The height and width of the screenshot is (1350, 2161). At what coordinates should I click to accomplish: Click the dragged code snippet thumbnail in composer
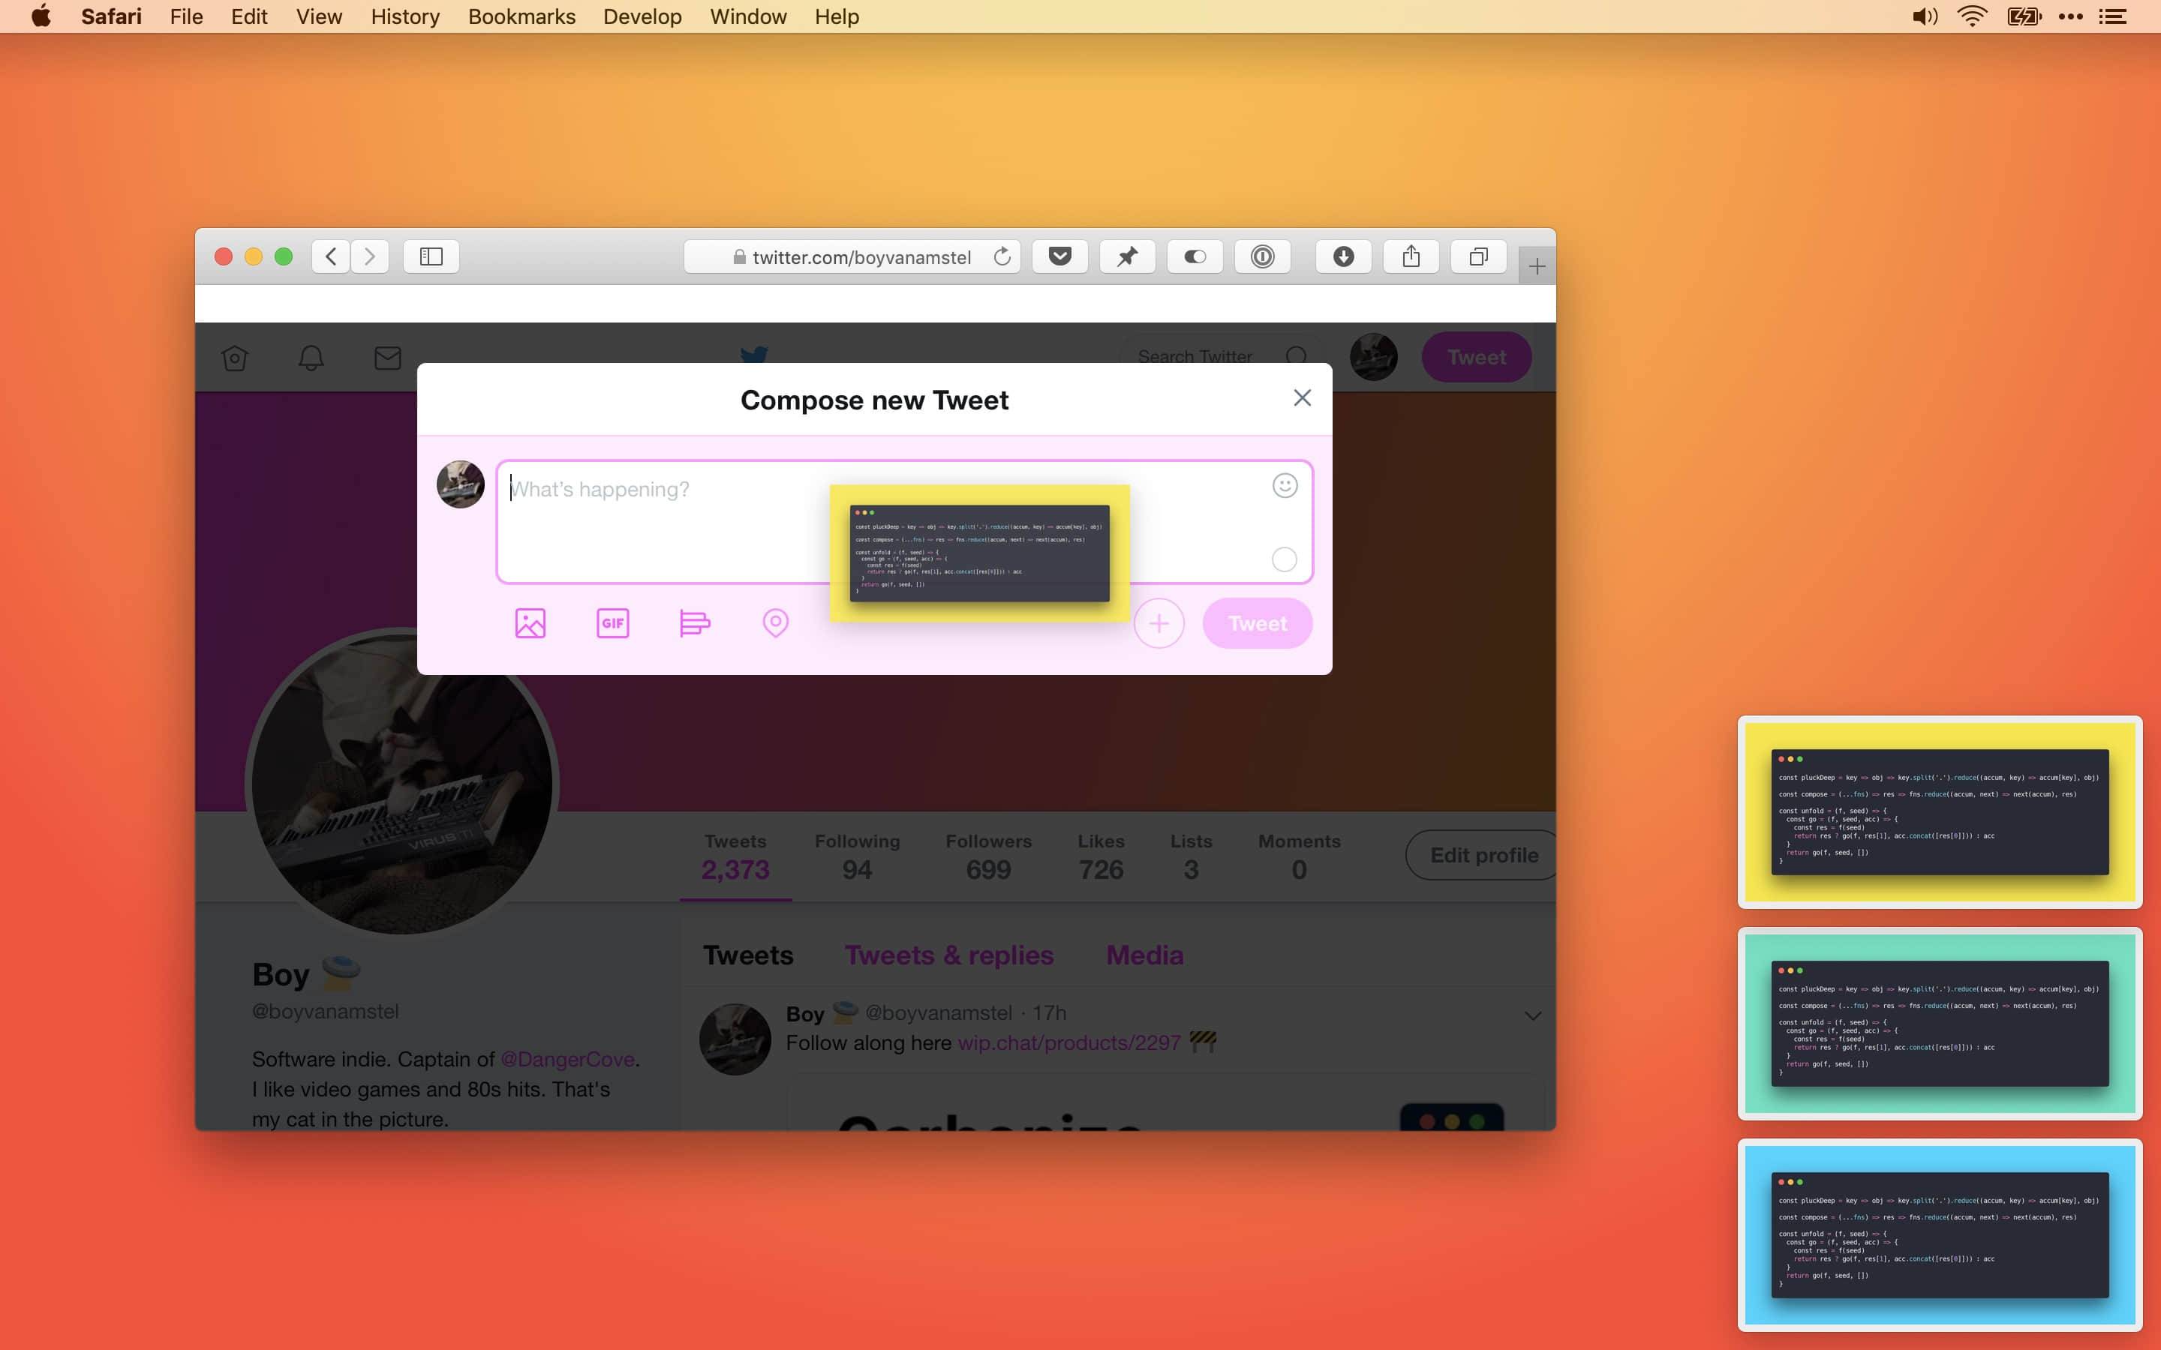click(x=980, y=553)
